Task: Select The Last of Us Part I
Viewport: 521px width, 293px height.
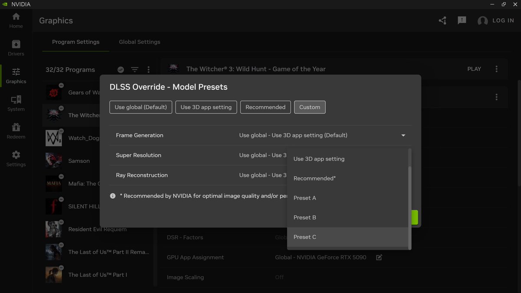Action: coord(98,275)
